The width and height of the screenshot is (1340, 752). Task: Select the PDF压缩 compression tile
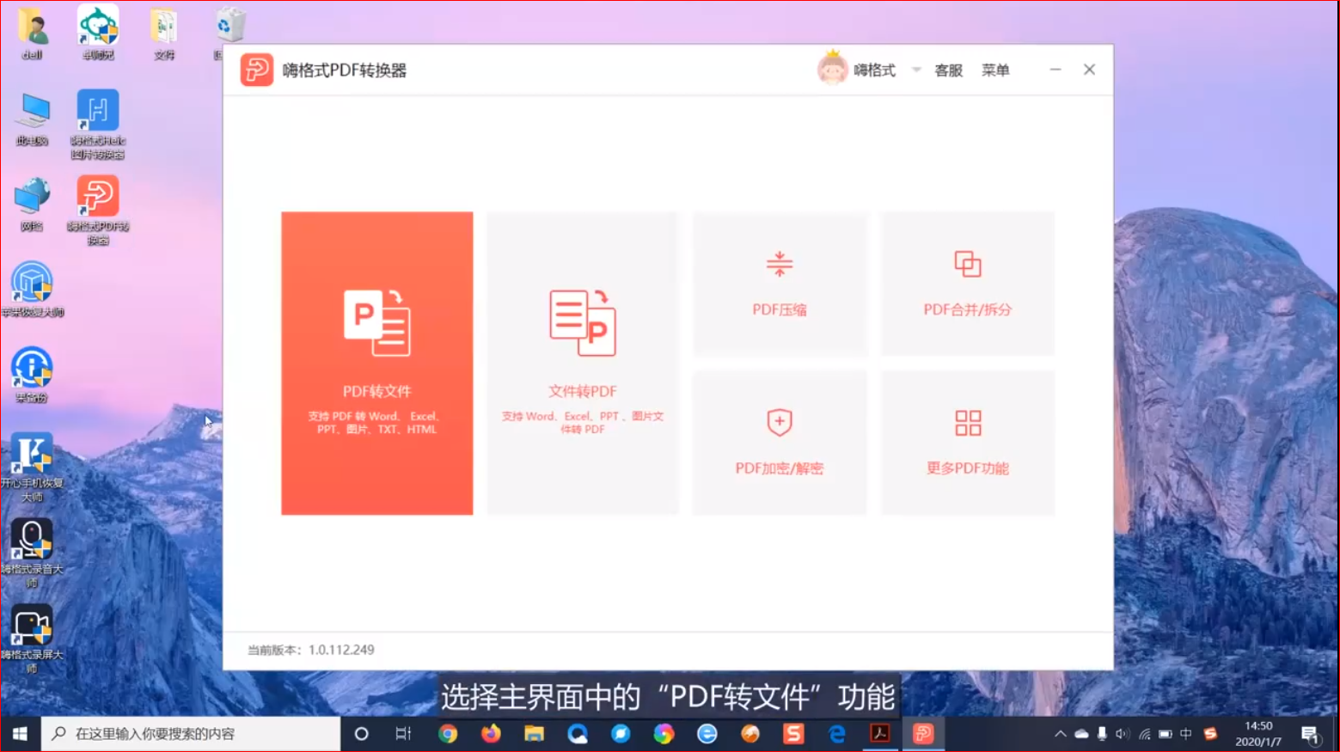click(780, 284)
